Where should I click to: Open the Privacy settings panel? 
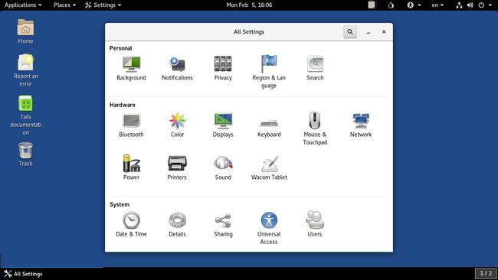[223, 69]
